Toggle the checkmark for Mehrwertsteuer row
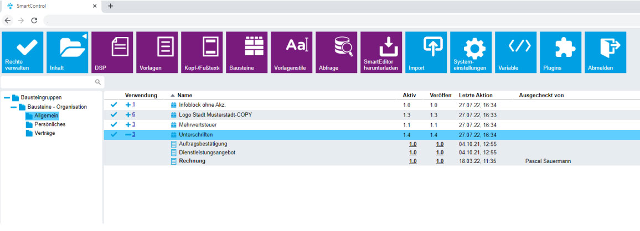This screenshot has width=640, height=231. click(x=114, y=125)
